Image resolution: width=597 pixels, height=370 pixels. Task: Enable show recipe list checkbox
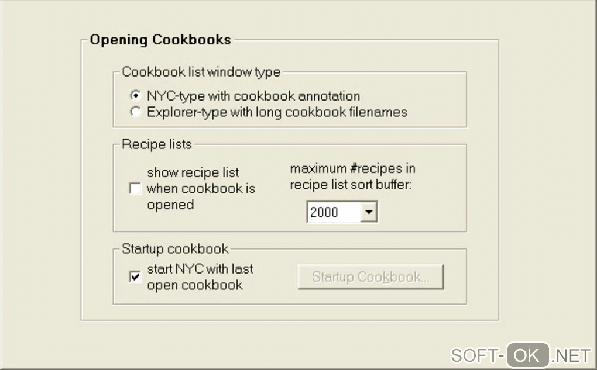pyautogui.click(x=135, y=189)
